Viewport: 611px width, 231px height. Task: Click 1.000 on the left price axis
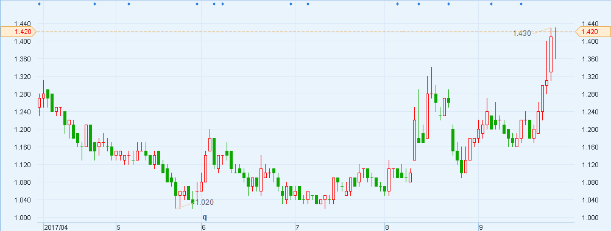(23, 218)
